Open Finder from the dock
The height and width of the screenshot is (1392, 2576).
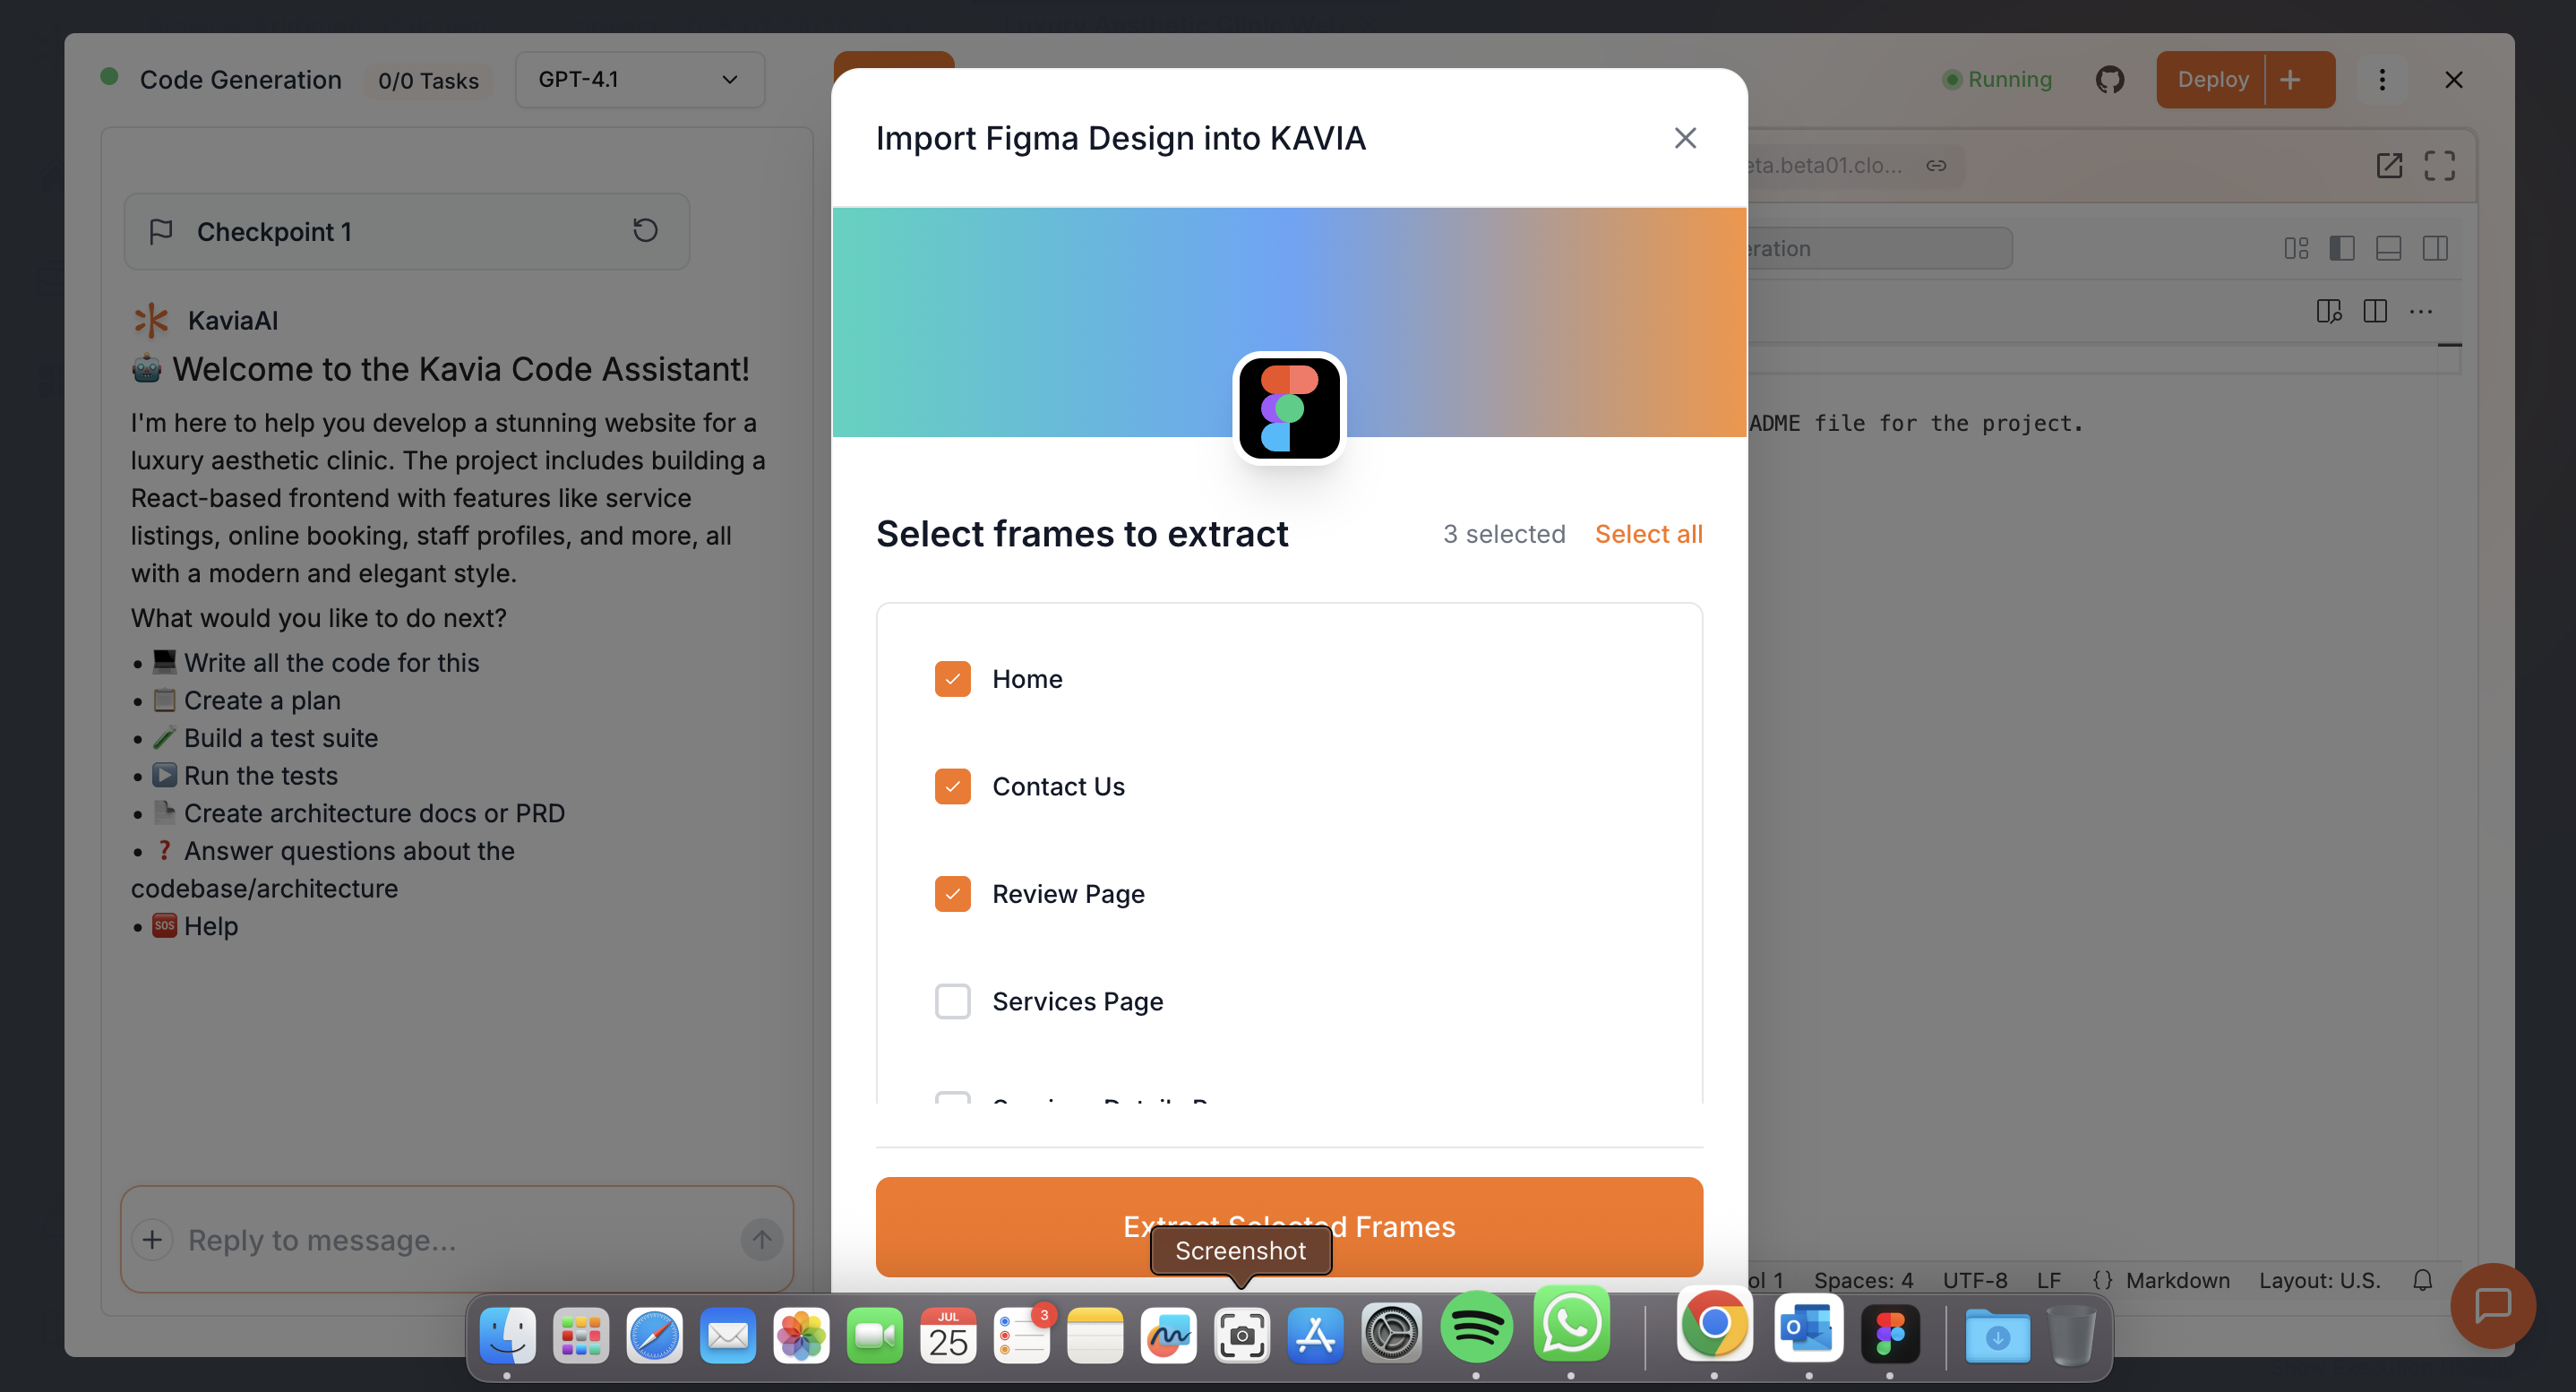coord(507,1335)
